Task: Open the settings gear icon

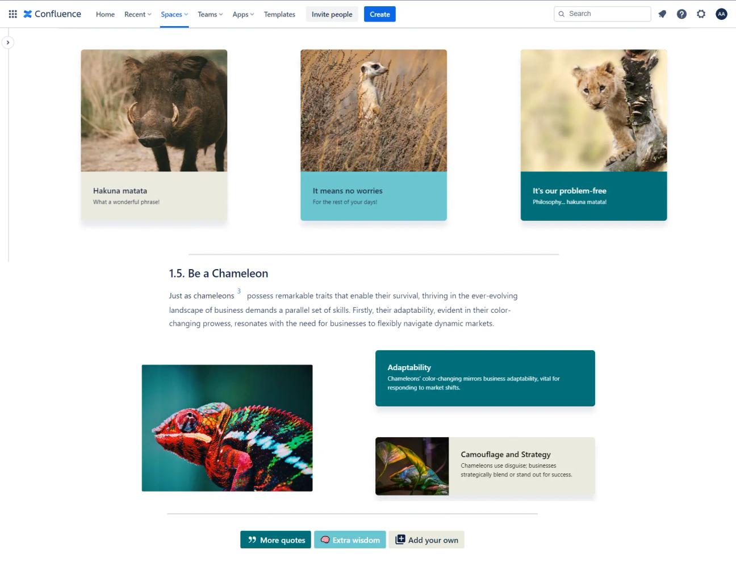Action: [x=701, y=14]
